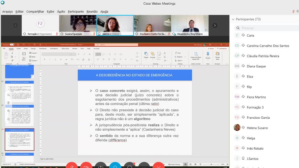
Task: Click the share content button
Action: point(101,166)
